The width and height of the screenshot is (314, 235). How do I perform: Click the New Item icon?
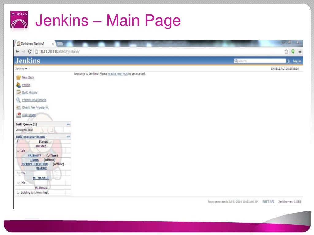[18, 77]
